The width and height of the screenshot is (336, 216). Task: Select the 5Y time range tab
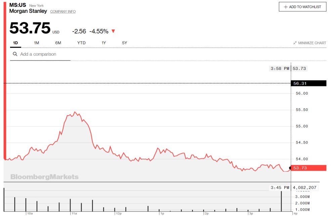coord(125,43)
